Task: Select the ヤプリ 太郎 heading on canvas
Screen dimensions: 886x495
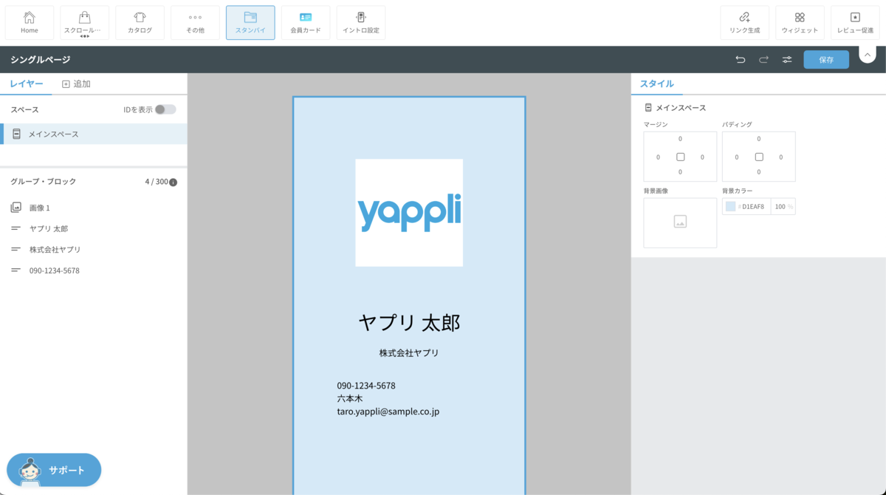Action: (x=409, y=323)
